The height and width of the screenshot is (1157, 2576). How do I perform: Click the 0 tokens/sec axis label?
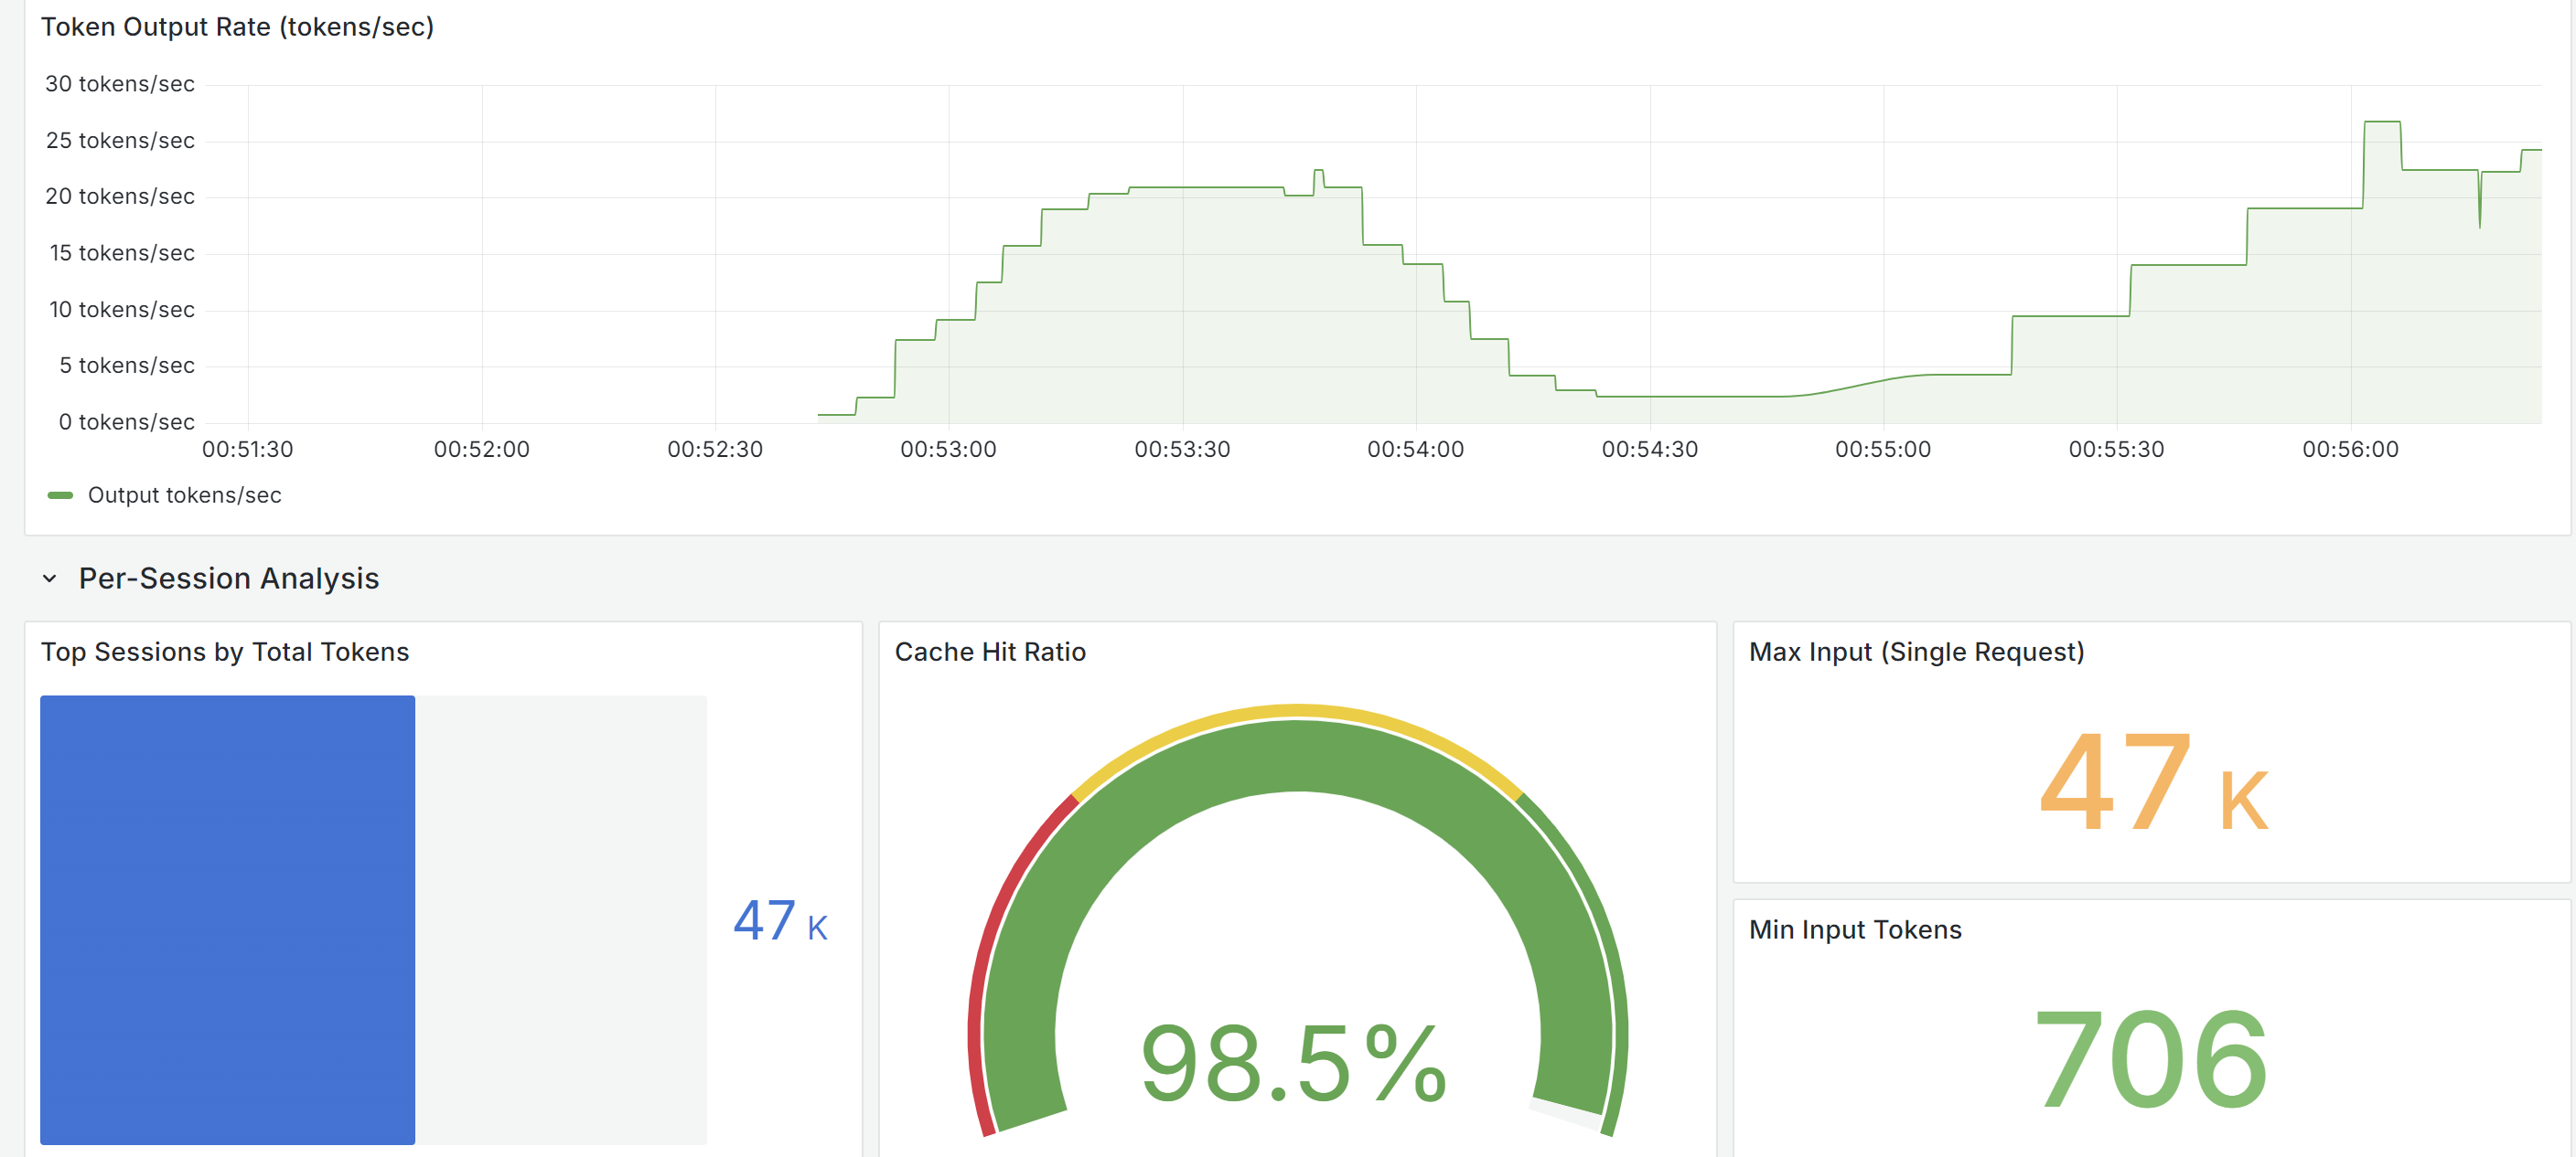click(127, 421)
